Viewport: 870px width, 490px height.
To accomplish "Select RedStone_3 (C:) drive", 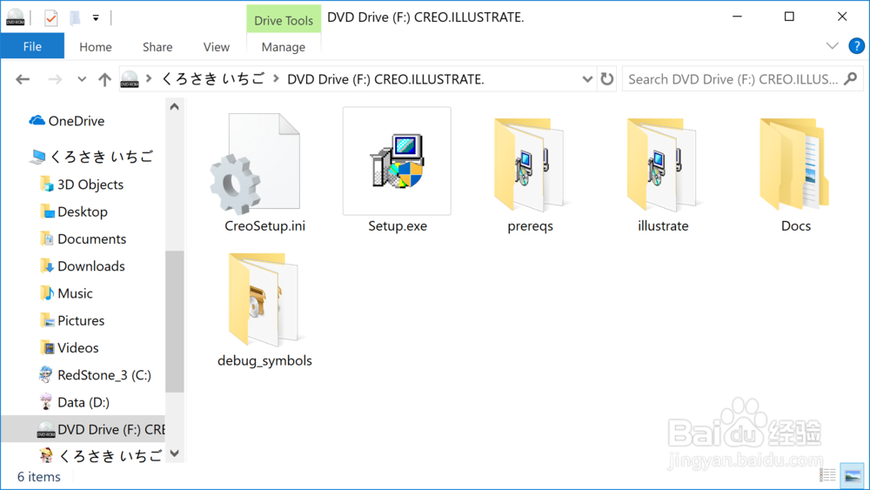I will [94, 374].
